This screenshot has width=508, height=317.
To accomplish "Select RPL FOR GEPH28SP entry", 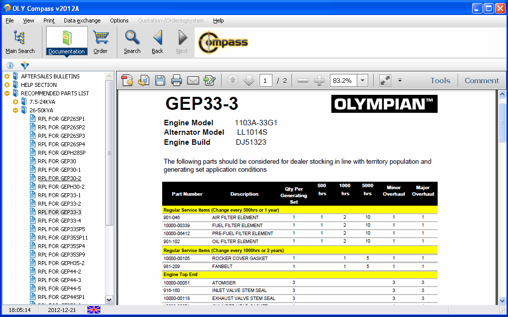I will pyautogui.click(x=62, y=152).
